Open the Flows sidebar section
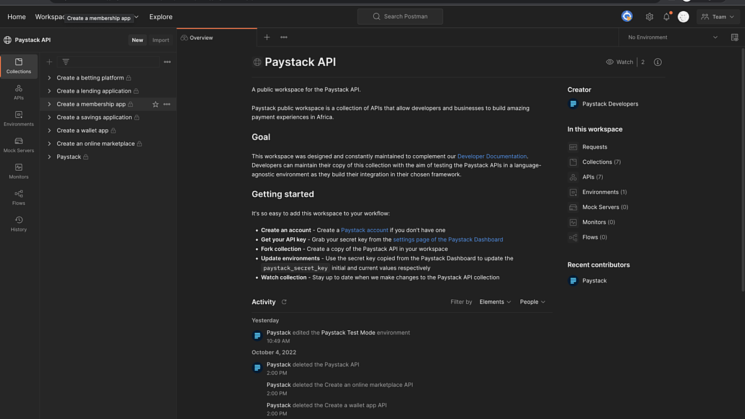 click(x=19, y=197)
